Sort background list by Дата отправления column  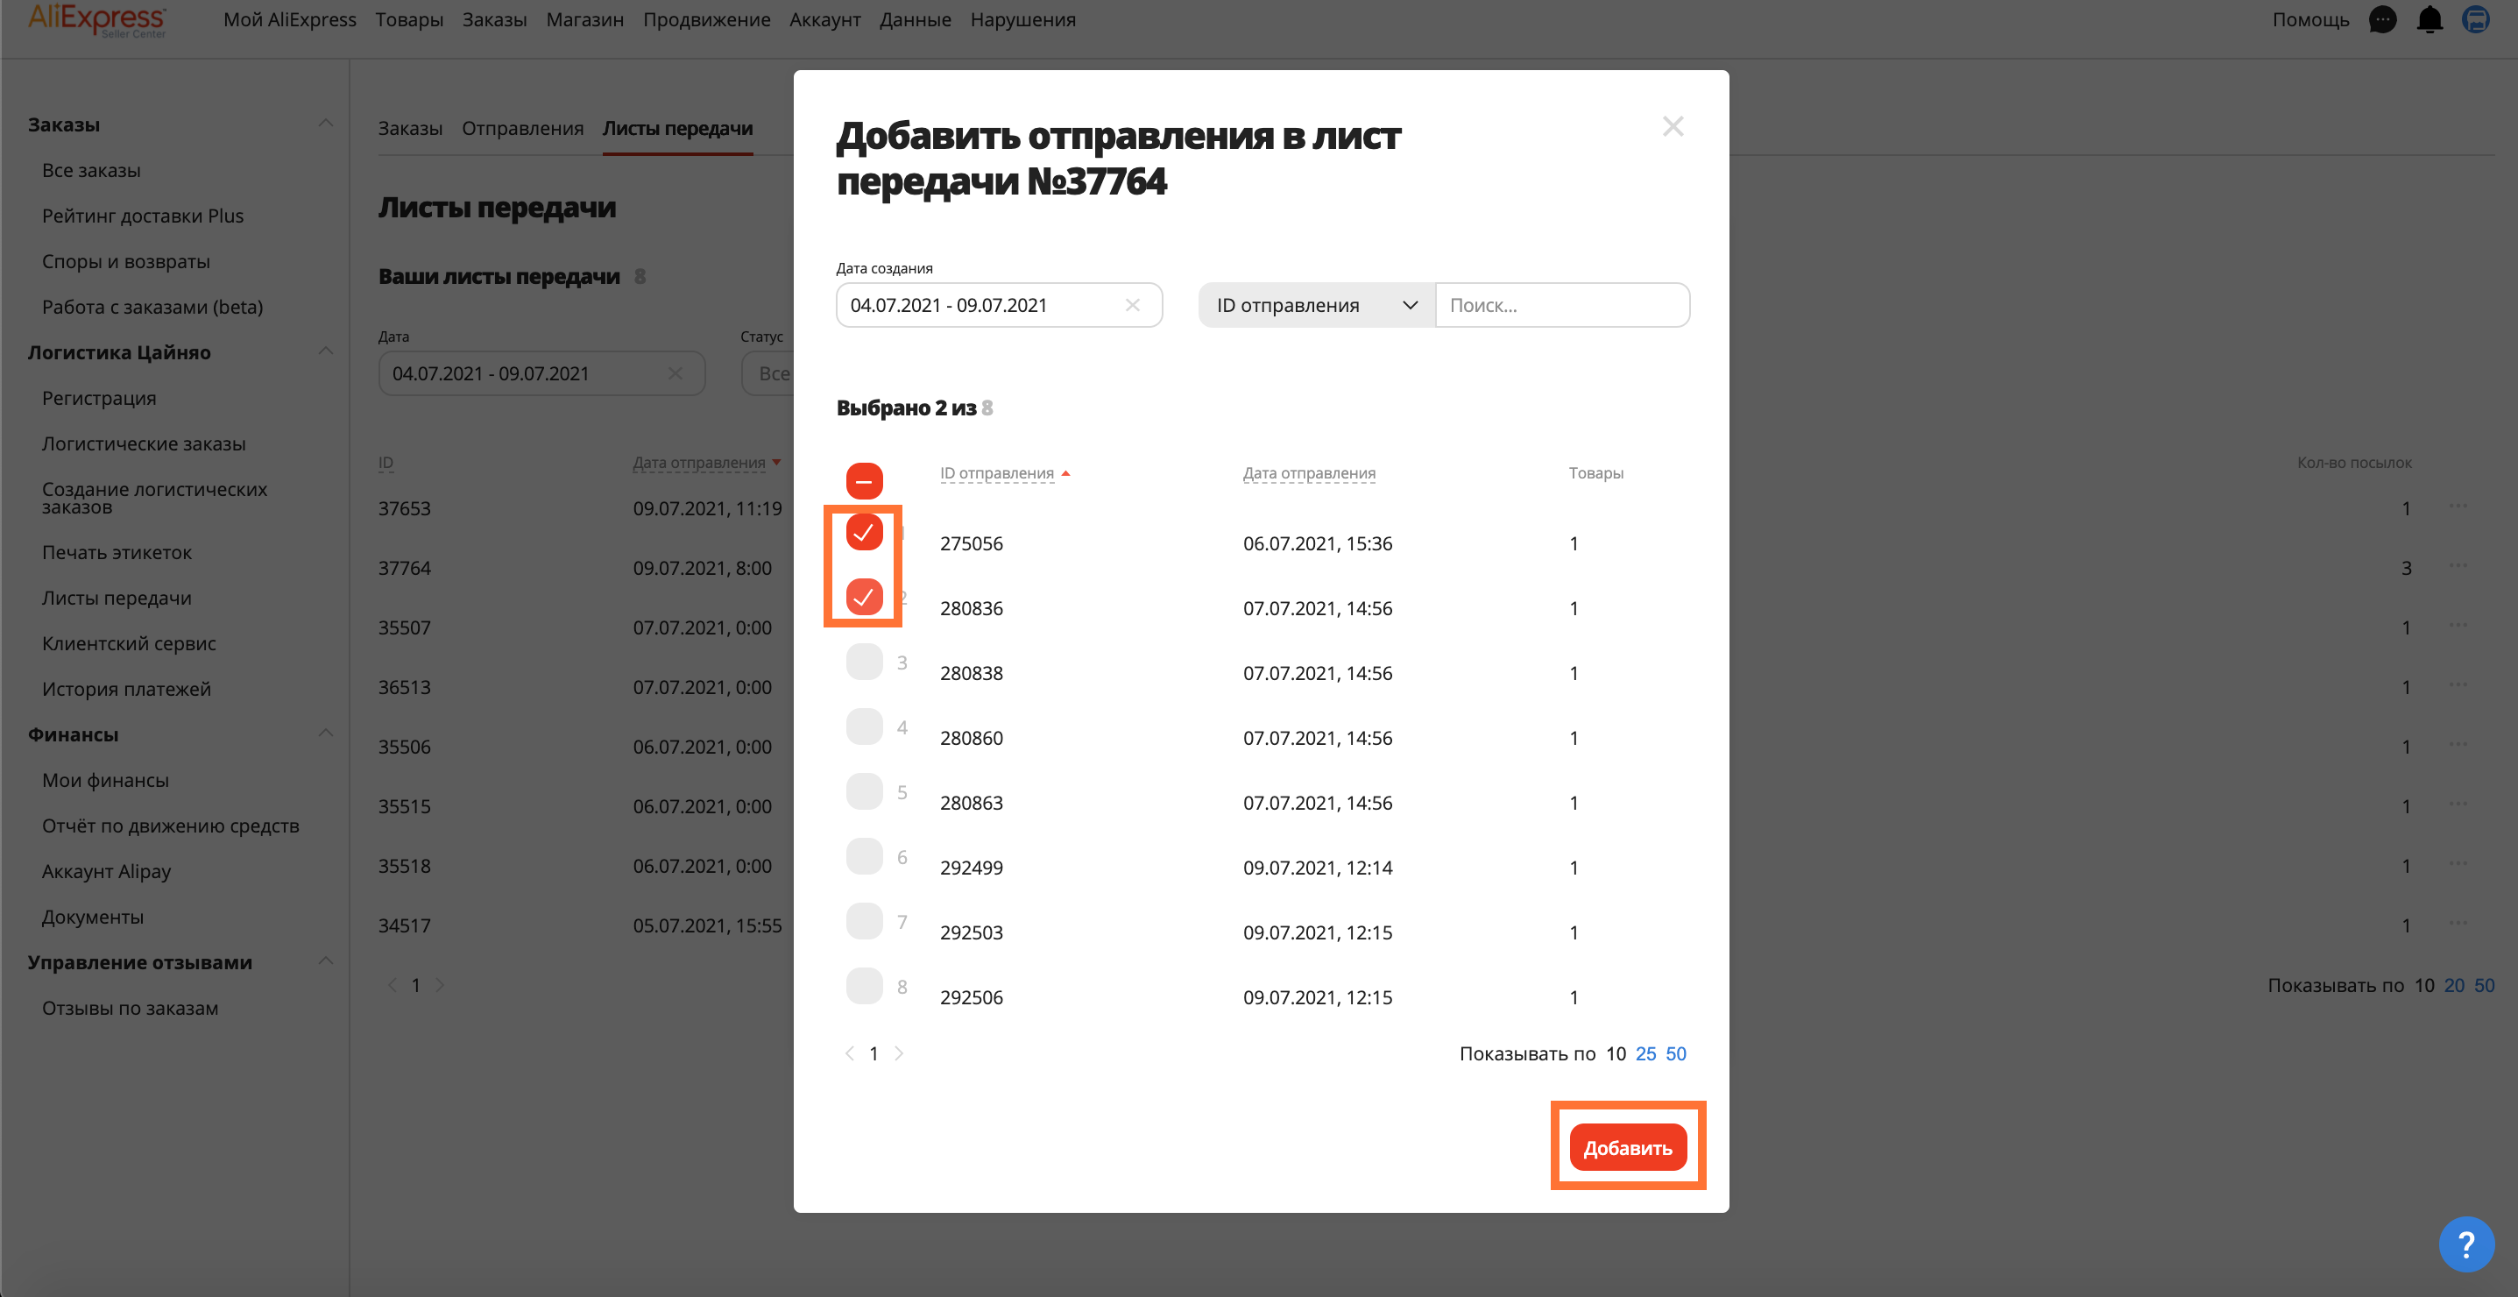coord(699,463)
